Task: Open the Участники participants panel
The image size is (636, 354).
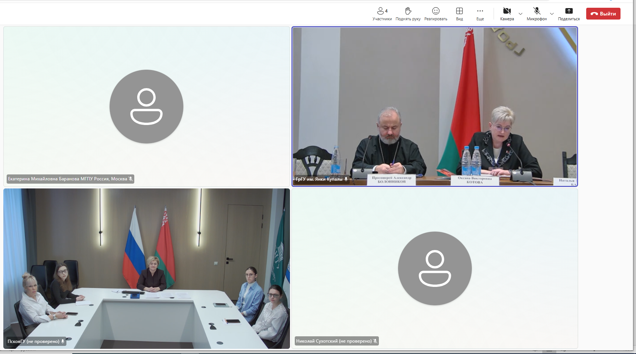Action: [x=382, y=14]
